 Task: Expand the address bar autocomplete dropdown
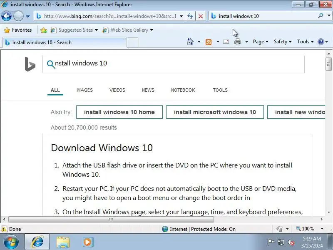pyautogui.click(x=181, y=16)
